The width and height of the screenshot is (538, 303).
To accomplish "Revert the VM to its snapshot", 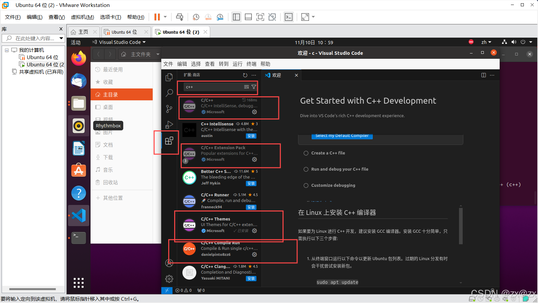I will [x=208, y=17].
